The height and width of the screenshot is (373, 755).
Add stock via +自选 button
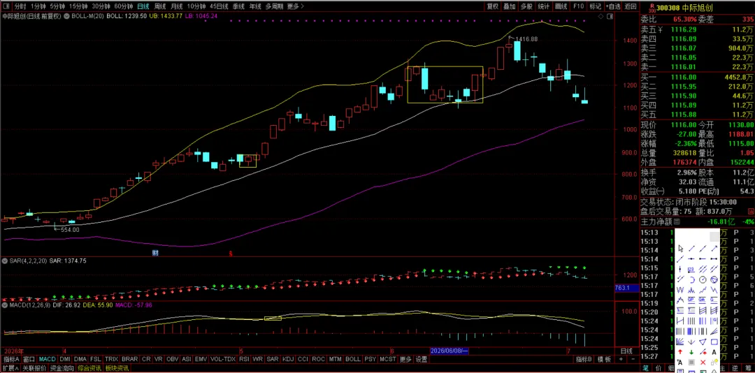point(613,6)
